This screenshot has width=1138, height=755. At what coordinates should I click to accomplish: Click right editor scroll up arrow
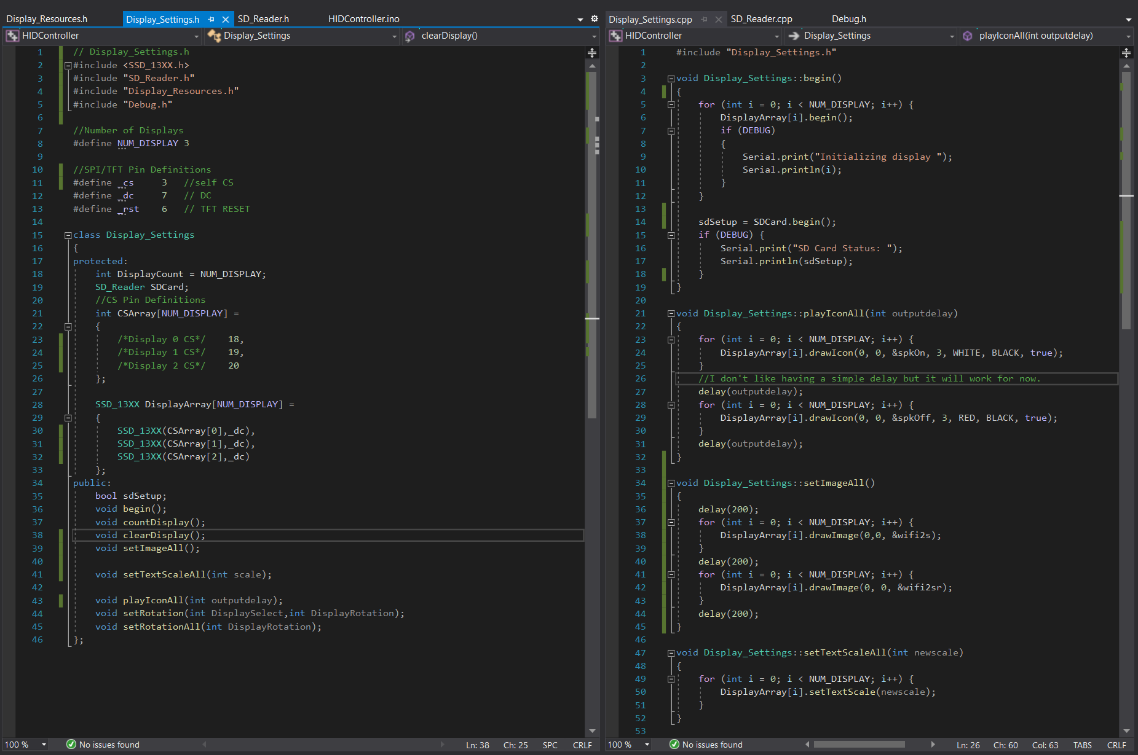[1126, 65]
